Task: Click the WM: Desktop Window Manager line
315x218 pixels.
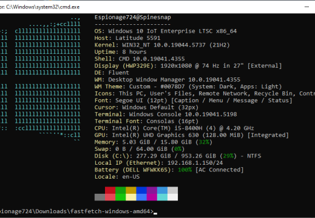Action: pyautogui.click(x=168, y=79)
